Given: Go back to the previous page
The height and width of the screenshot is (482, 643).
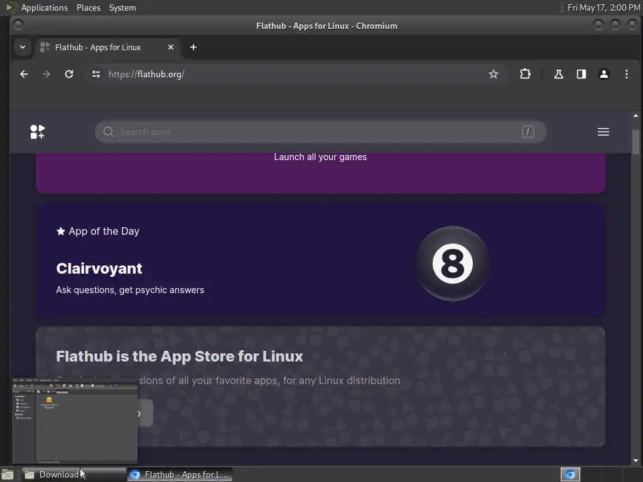Looking at the screenshot, I should click(x=24, y=74).
